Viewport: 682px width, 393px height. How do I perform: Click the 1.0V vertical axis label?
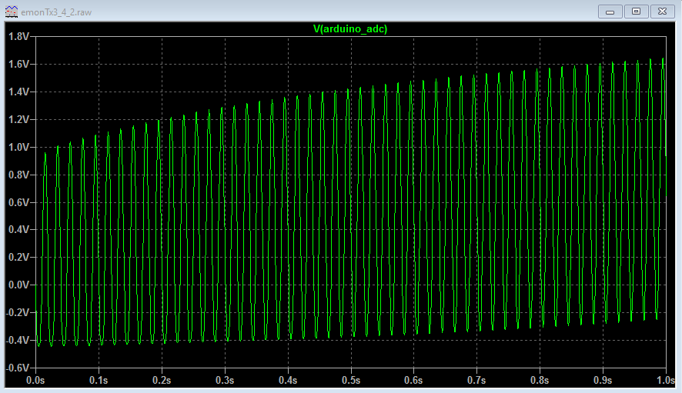pyautogui.click(x=18, y=147)
